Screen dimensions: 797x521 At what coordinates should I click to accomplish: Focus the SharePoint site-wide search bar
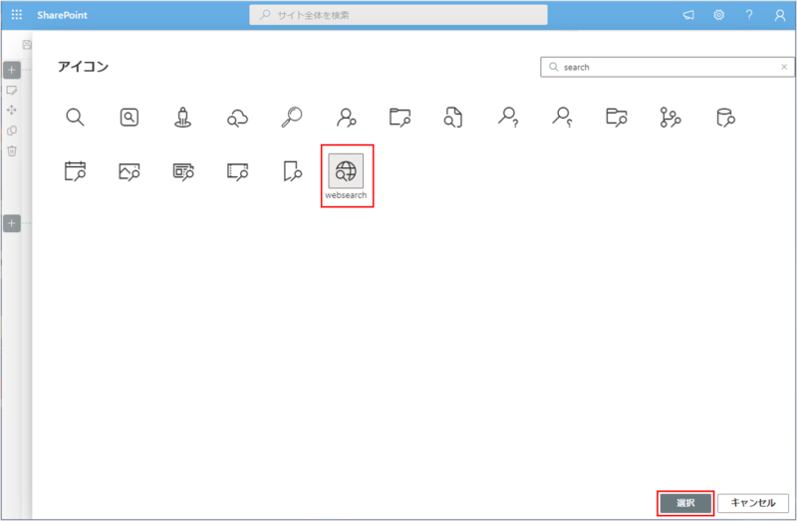398,15
